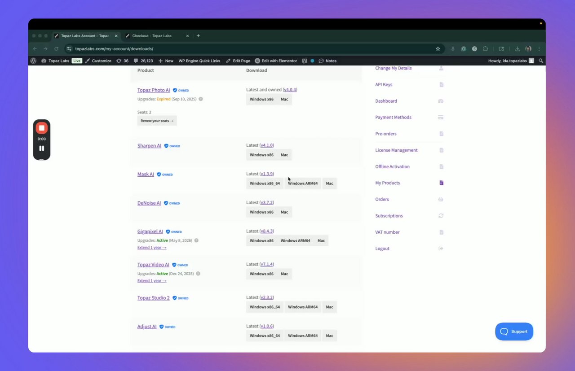Open Dashboard in account sidebar

[x=386, y=101]
